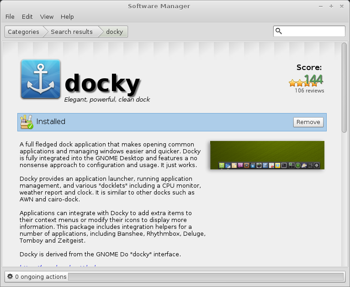This screenshot has height=287, width=350.
Task: Click the ongoing actions progress bar
Action: tap(206, 276)
